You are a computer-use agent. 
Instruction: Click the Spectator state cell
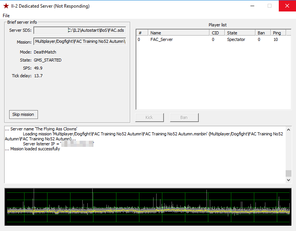(236, 39)
